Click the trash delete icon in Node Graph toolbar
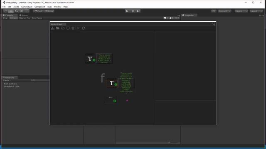The width and height of the screenshot is (266, 149). point(73,28)
